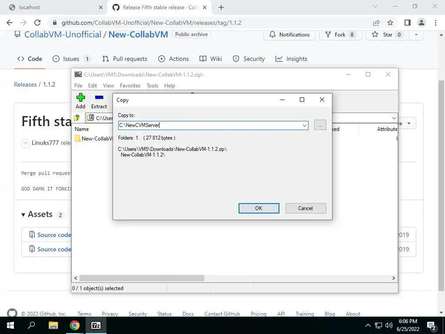Click the Star button on the repo

point(388,35)
